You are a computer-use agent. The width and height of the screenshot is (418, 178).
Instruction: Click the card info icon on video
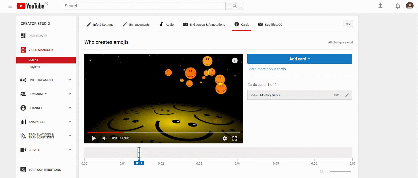235,61
